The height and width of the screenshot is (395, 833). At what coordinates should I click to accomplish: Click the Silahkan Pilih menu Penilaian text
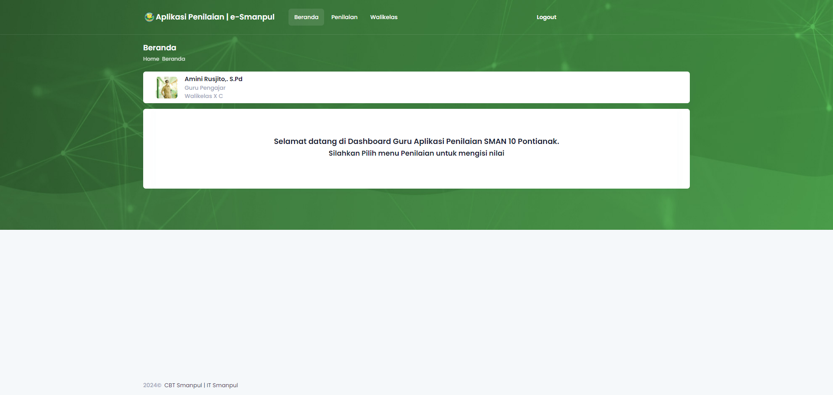[416, 153]
